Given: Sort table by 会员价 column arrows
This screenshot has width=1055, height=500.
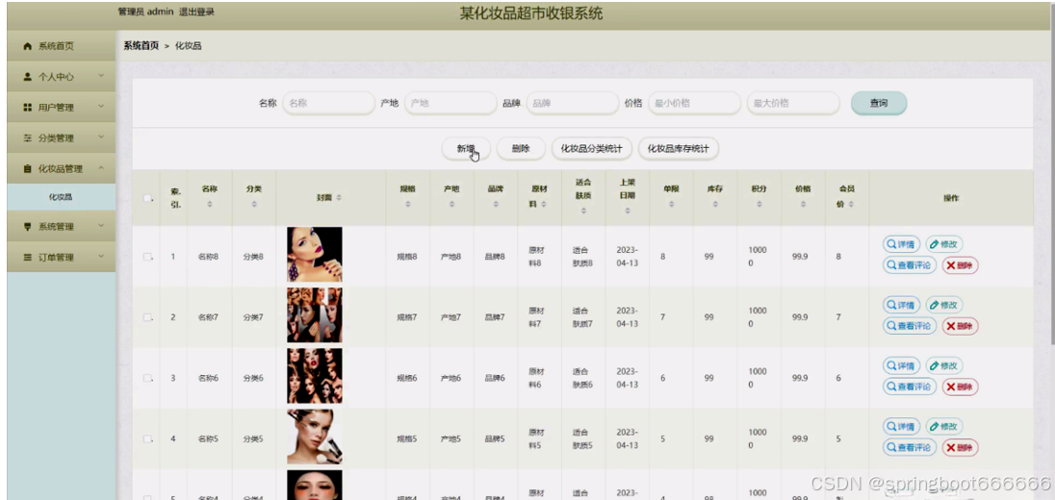Looking at the screenshot, I should (x=851, y=204).
